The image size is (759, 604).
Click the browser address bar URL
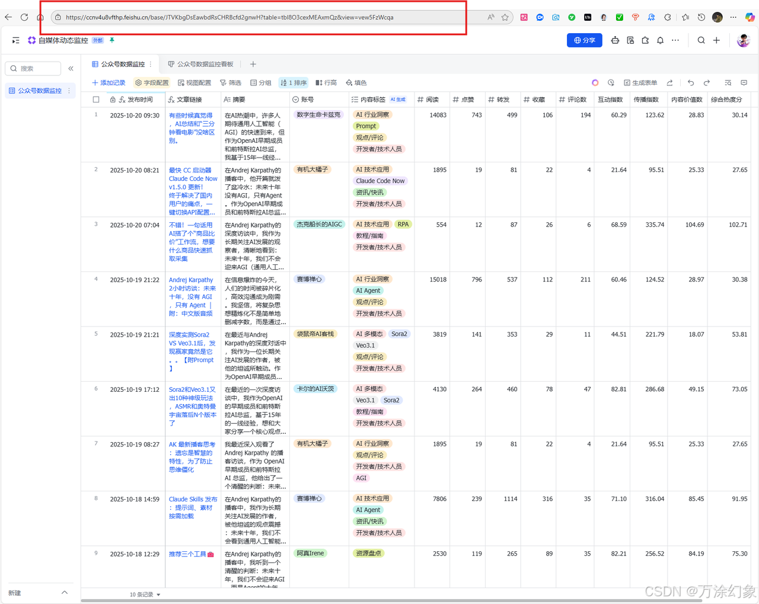229,17
